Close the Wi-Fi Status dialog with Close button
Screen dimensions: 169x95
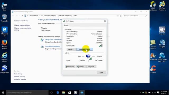coord(101,73)
